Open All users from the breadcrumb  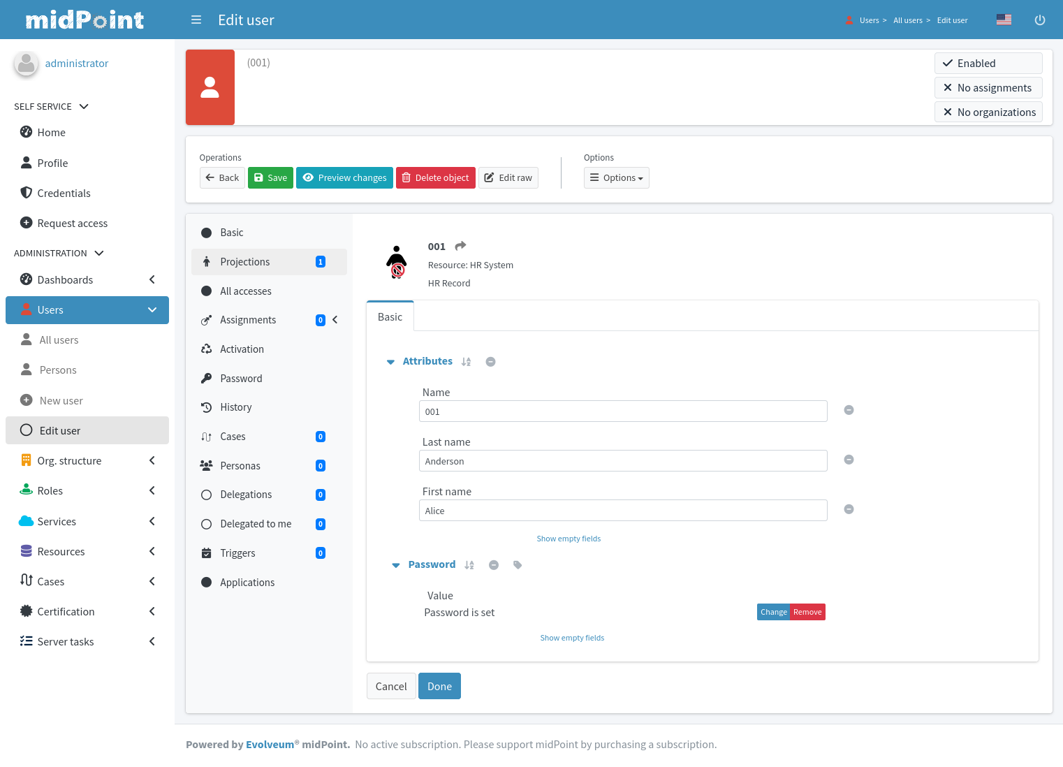pos(909,20)
